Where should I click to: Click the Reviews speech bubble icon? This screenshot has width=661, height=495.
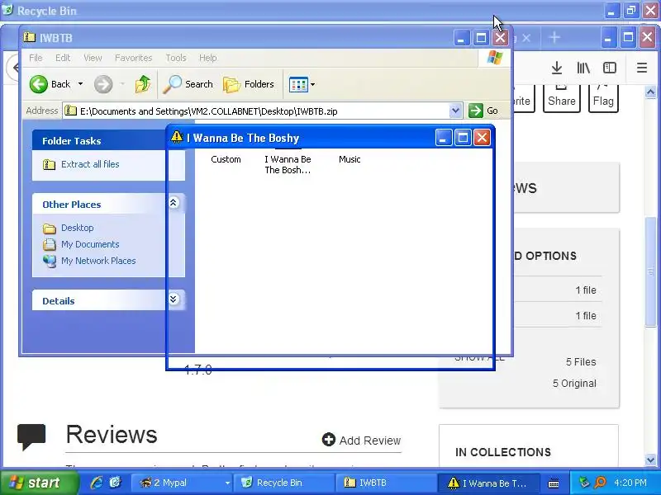pos(31,437)
